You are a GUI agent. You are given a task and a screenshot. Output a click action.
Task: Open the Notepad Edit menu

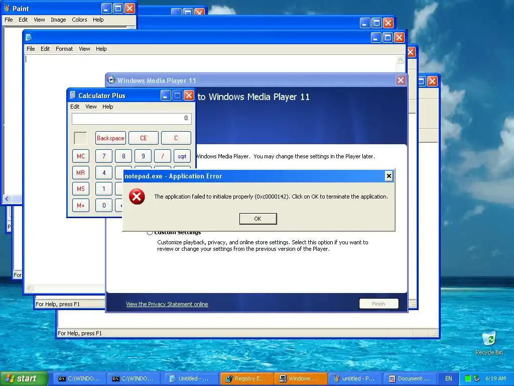point(45,49)
